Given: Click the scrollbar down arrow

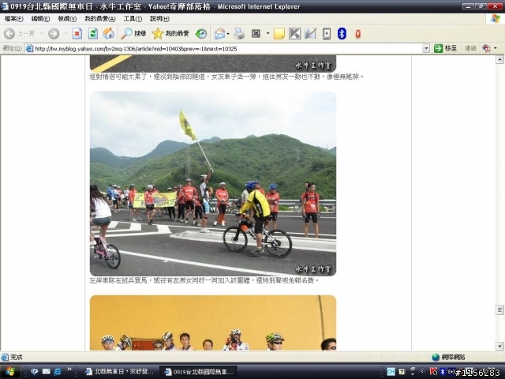Looking at the screenshot, I should coord(499,347).
